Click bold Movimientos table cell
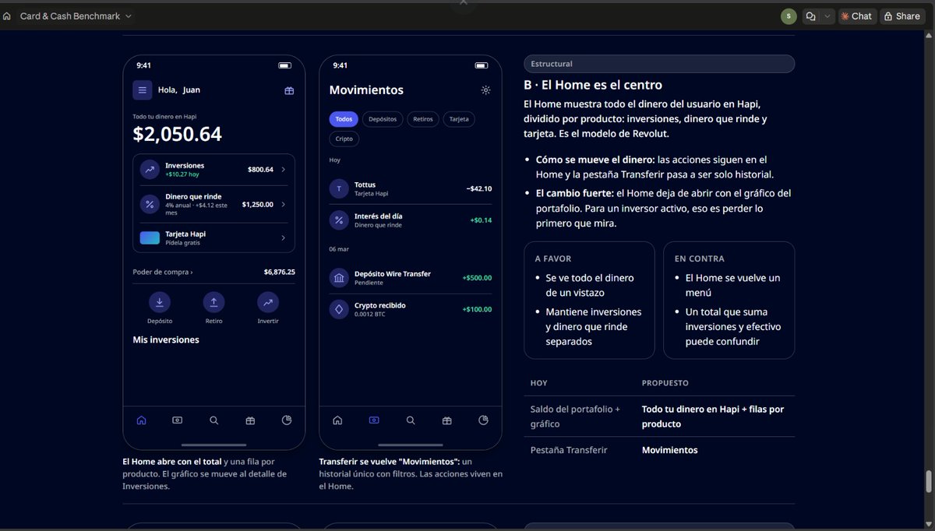The image size is (935, 531). coord(670,450)
